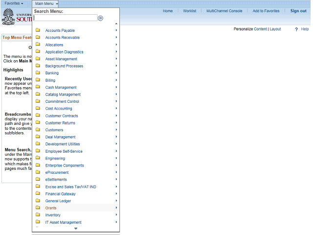Click the Banking folder icon
The width and height of the screenshot is (313, 235).
38,73
